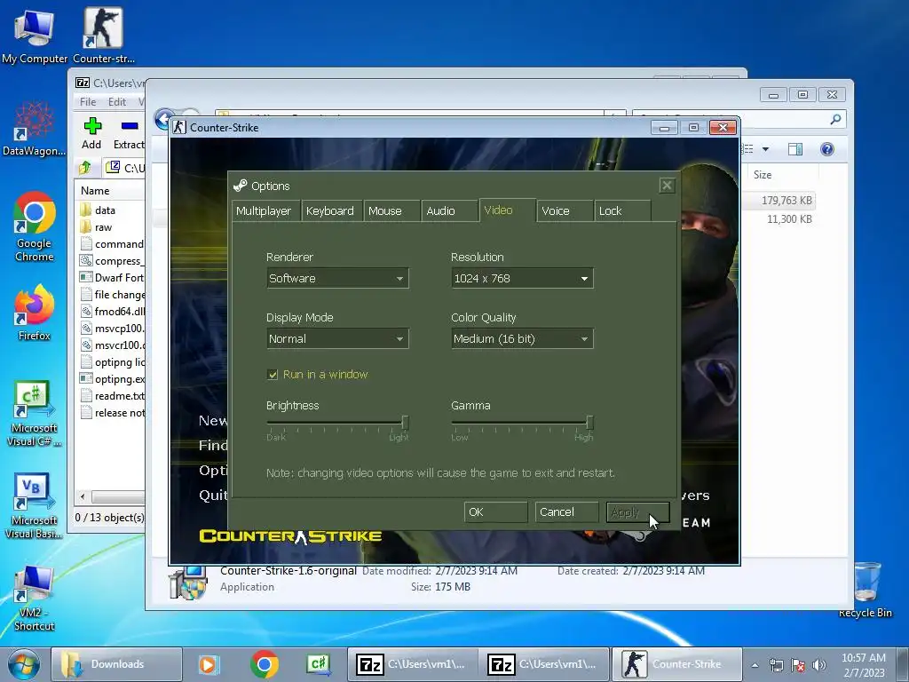Open the File menu in 7-Zip

(x=88, y=102)
